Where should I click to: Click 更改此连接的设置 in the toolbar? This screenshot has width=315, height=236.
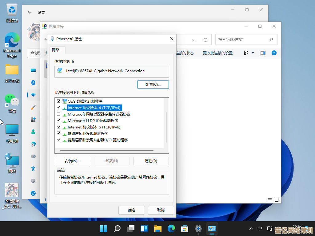217,53
